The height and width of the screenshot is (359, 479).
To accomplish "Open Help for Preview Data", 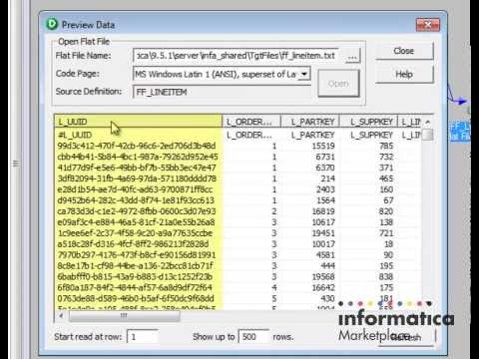I will click(404, 74).
